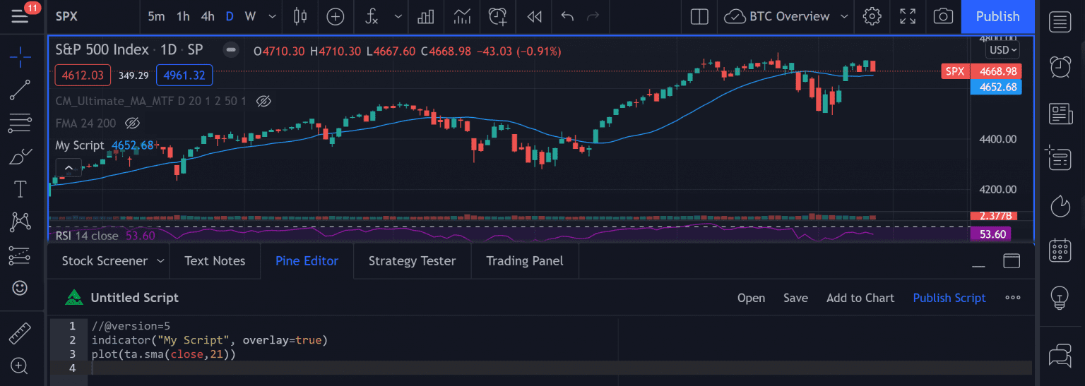Open the Indicators fx button

pos(372,16)
